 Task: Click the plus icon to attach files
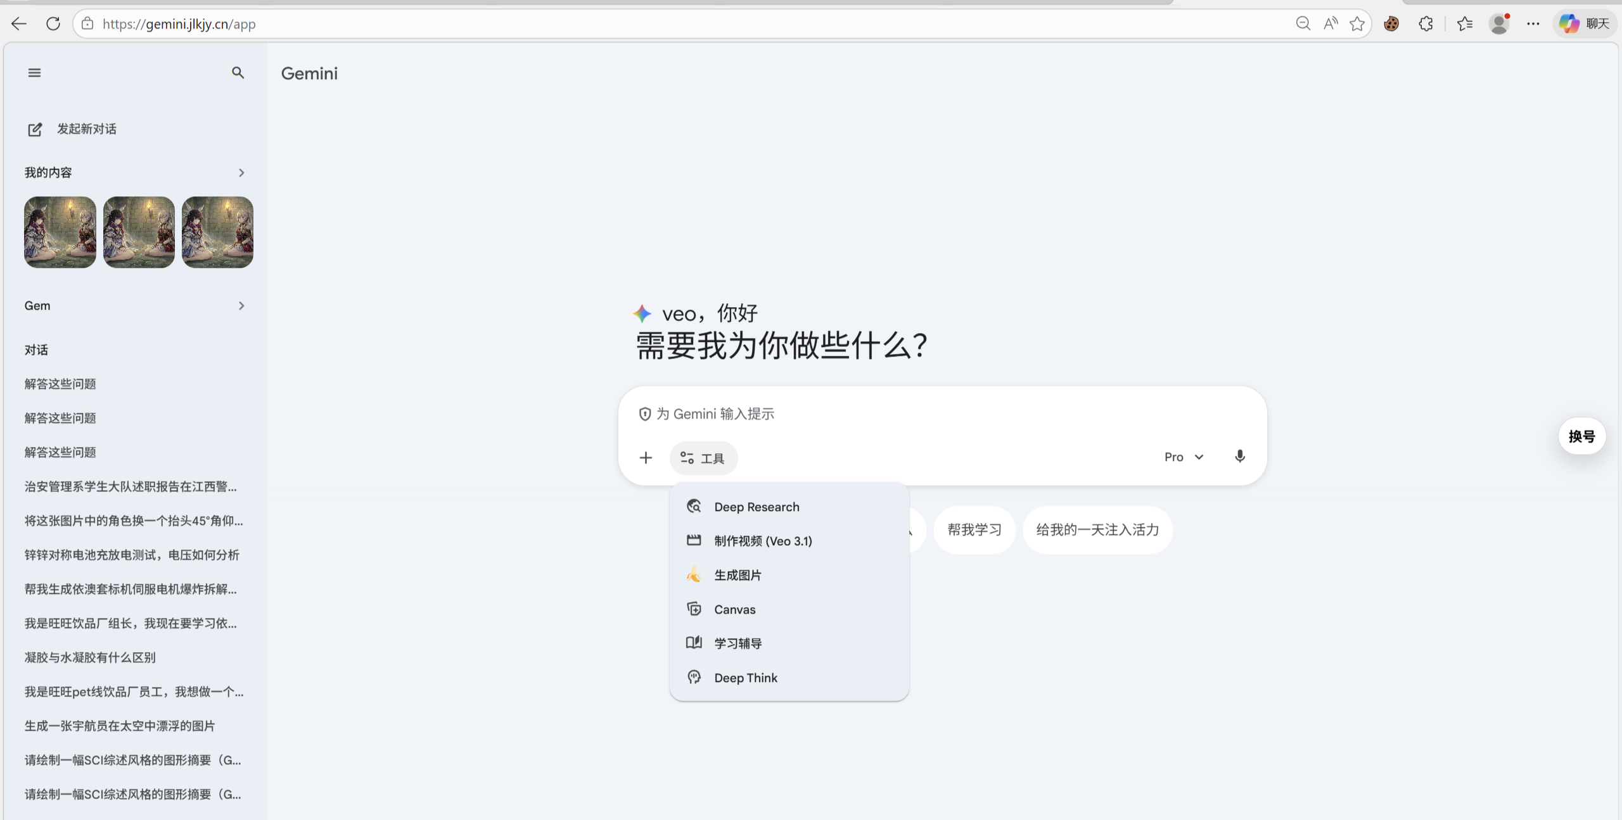(x=646, y=457)
